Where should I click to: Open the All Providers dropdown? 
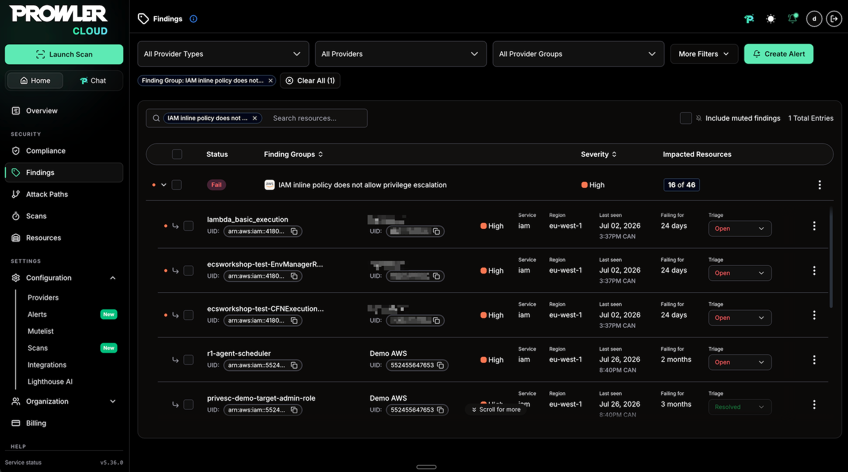(401, 54)
